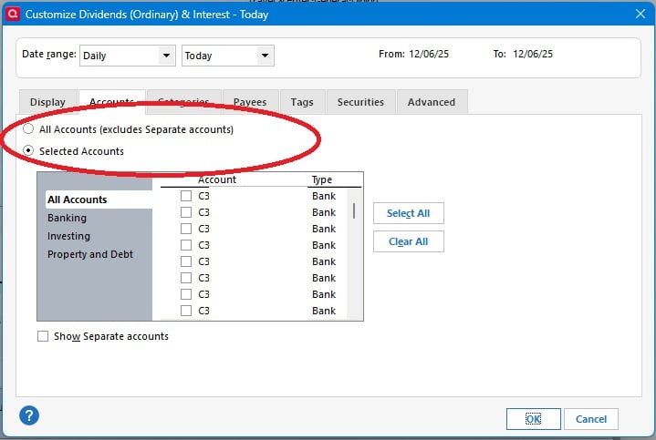Click the Clear All button
Image resolution: width=656 pixels, height=440 pixels.
pos(409,241)
